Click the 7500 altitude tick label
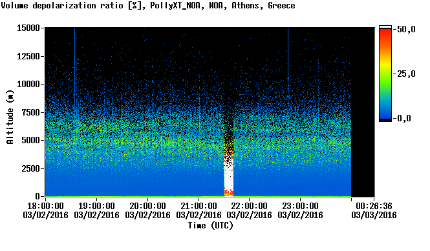This screenshot has width=430, height=251. coord(31,112)
